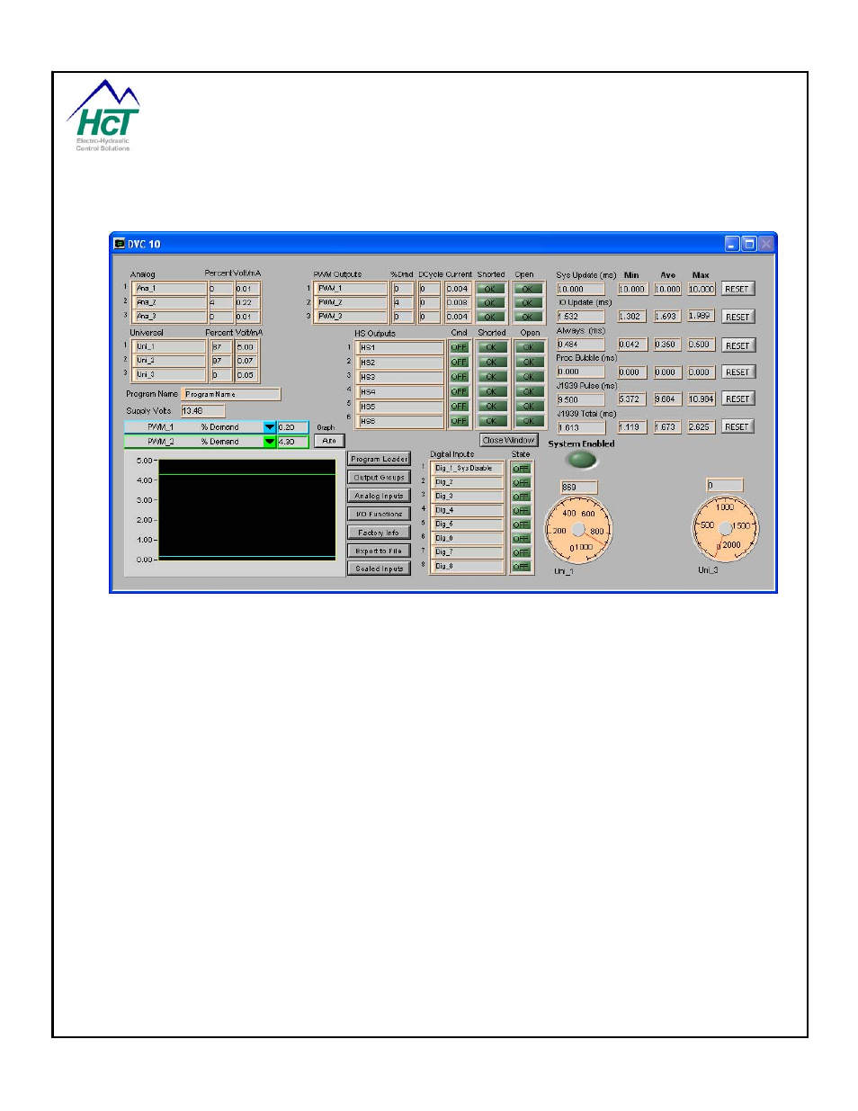This screenshot has width=858, height=1111.
Task: Show the Factory Info screen
Action: pos(379,533)
